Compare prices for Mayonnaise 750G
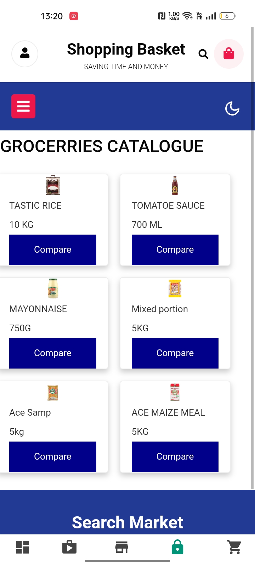 pos(53,353)
